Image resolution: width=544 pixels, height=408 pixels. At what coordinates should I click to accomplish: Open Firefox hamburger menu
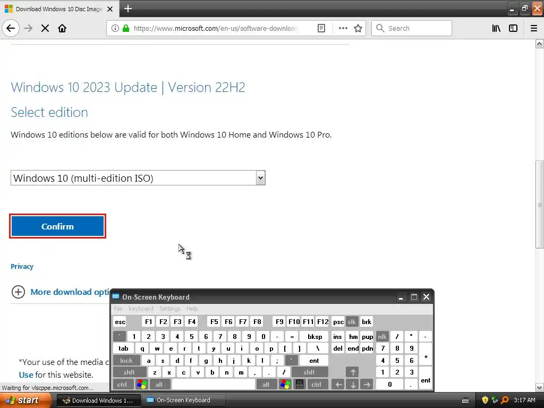tap(534, 29)
